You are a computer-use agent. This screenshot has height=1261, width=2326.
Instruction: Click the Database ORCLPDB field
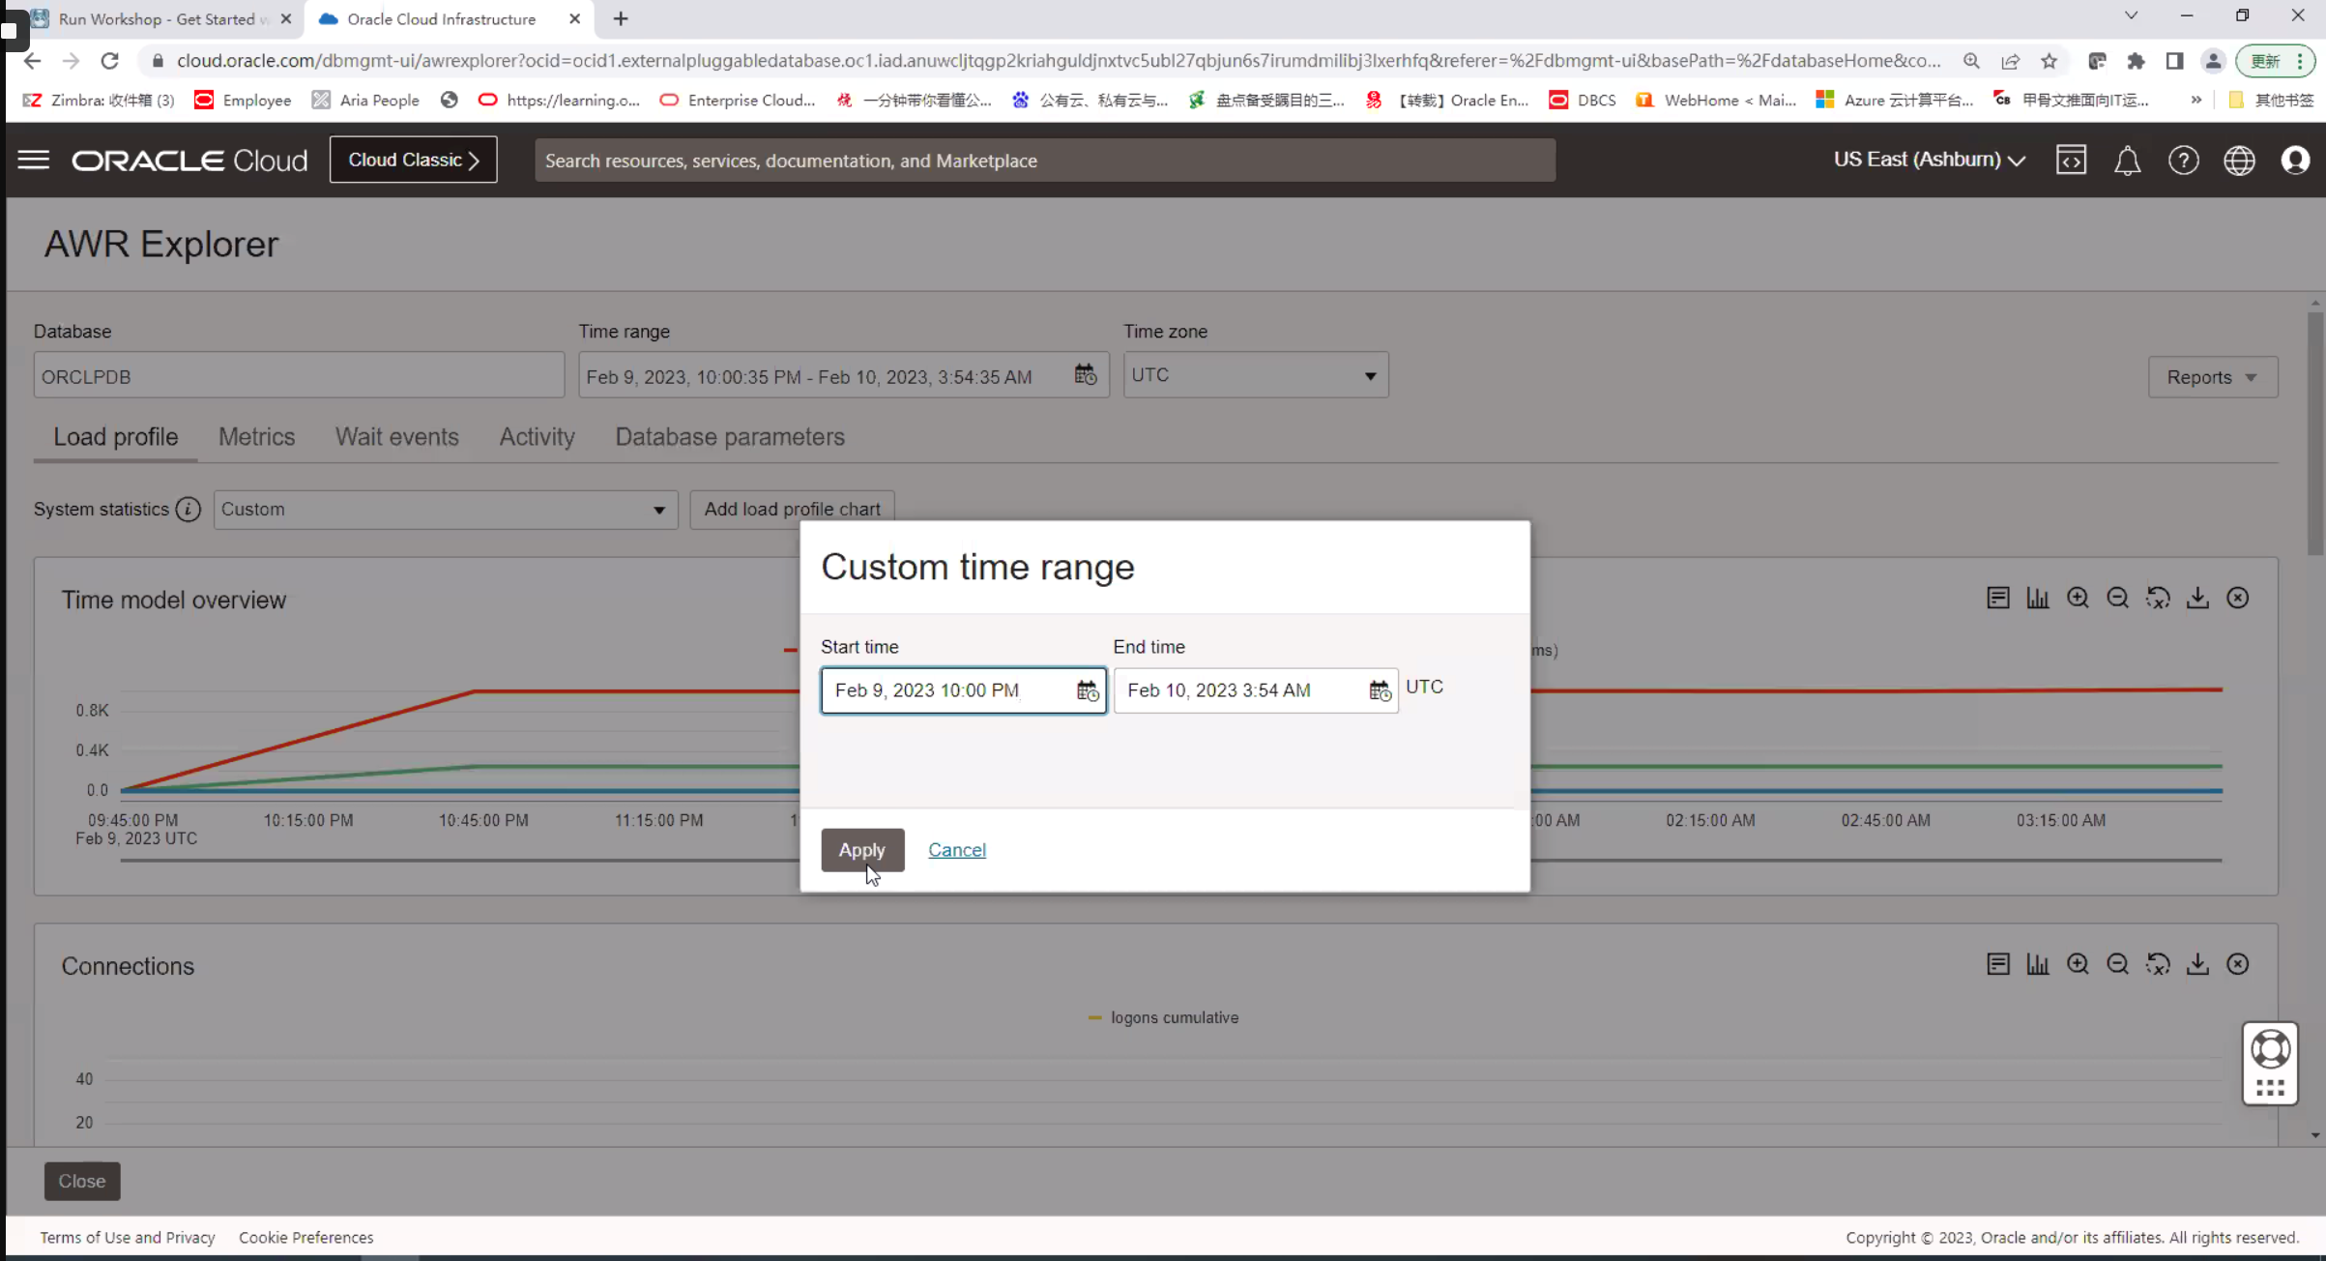point(299,375)
